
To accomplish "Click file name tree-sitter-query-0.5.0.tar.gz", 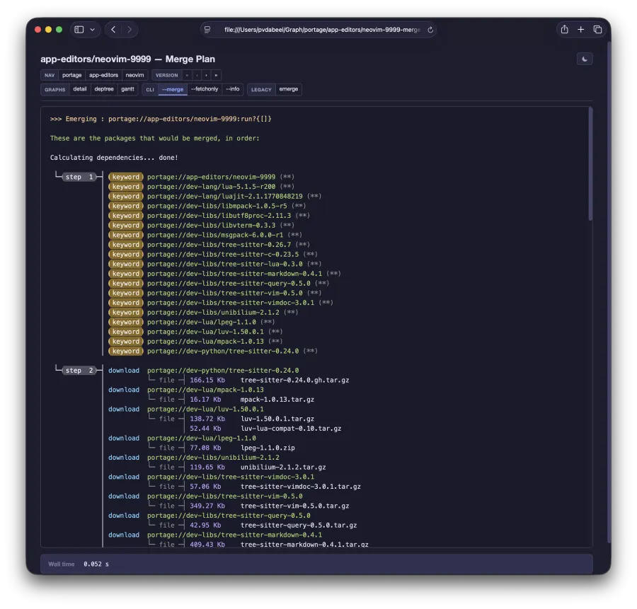I will [299, 526].
